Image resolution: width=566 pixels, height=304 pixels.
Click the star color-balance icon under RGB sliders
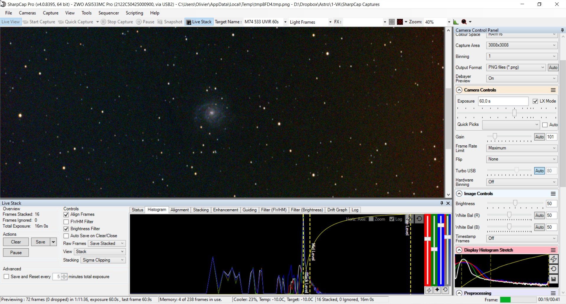coord(437,290)
